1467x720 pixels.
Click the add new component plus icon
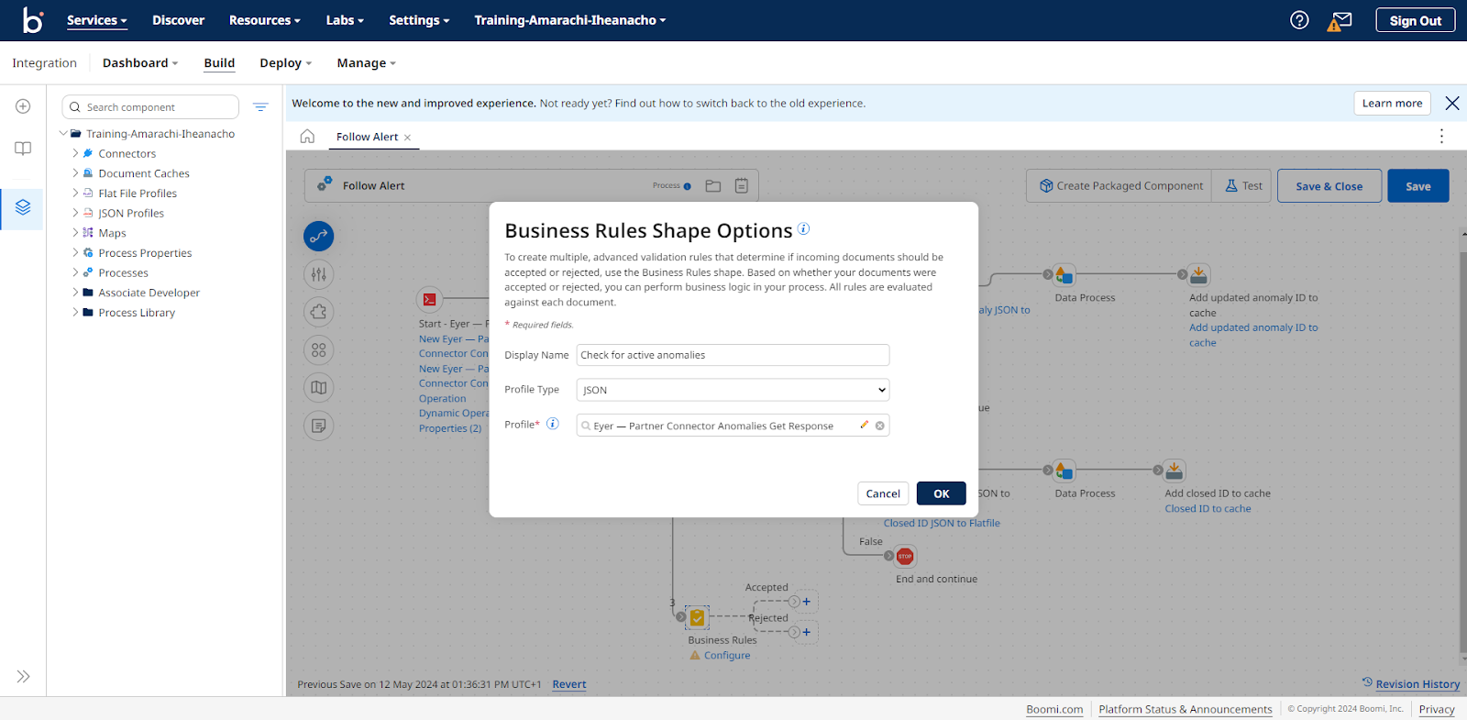pyautogui.click(x=23, y=106)
